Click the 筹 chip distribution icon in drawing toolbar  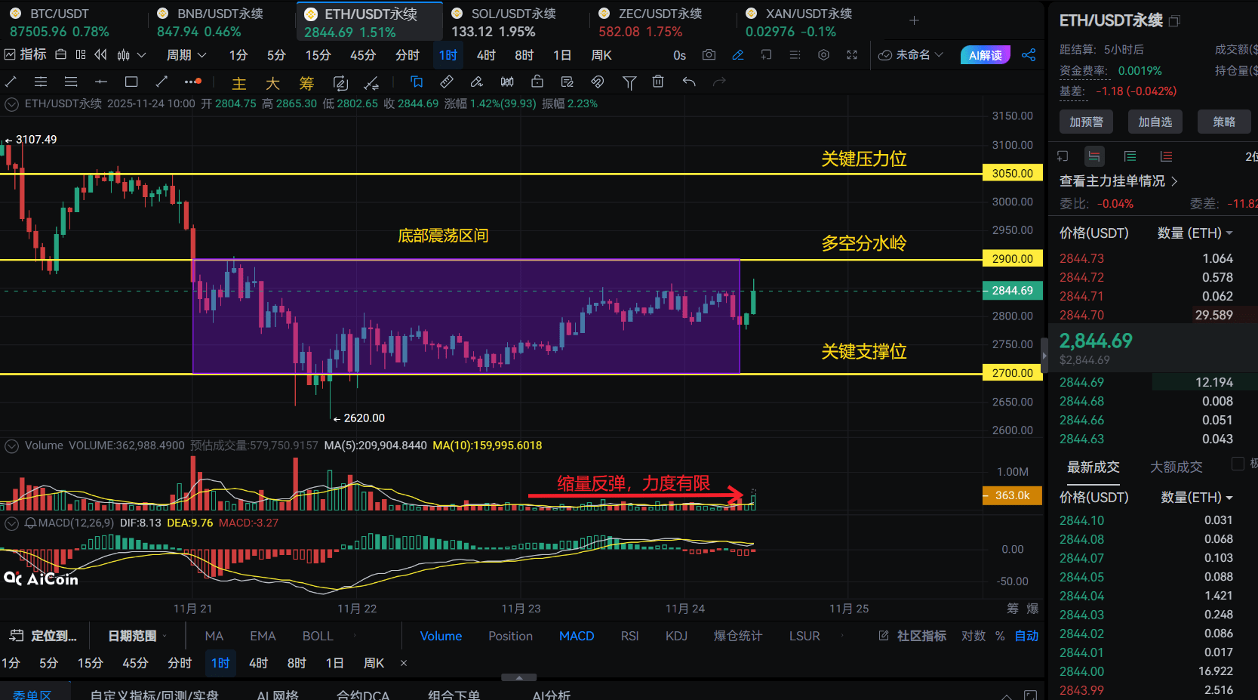tap(306, 83)
